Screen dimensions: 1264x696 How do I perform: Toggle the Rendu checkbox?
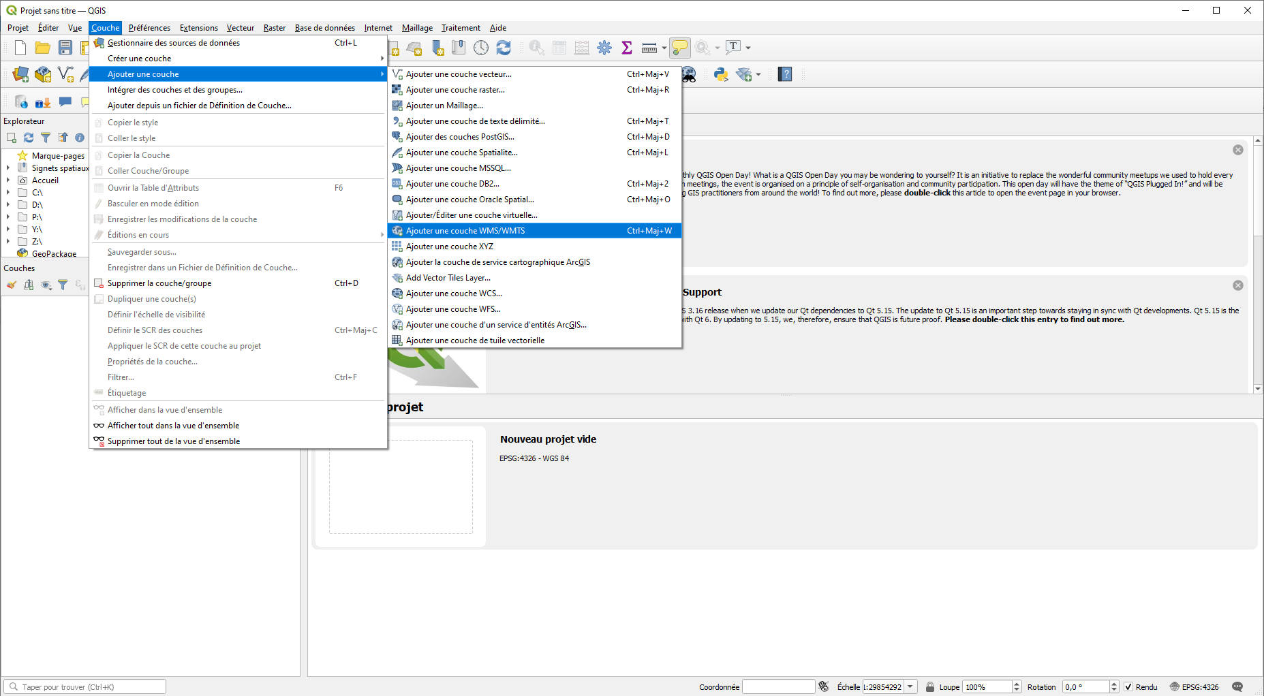1128,686
